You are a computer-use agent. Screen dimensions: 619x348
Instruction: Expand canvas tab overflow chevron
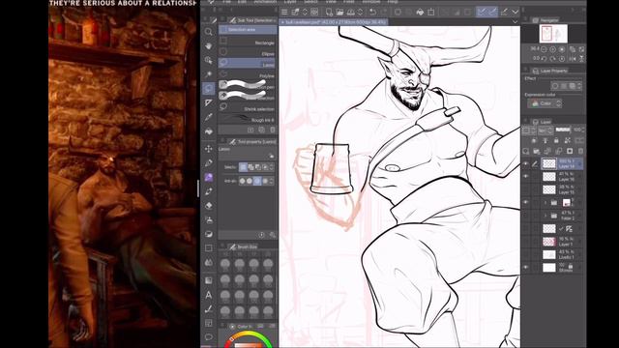click(515, 21)
